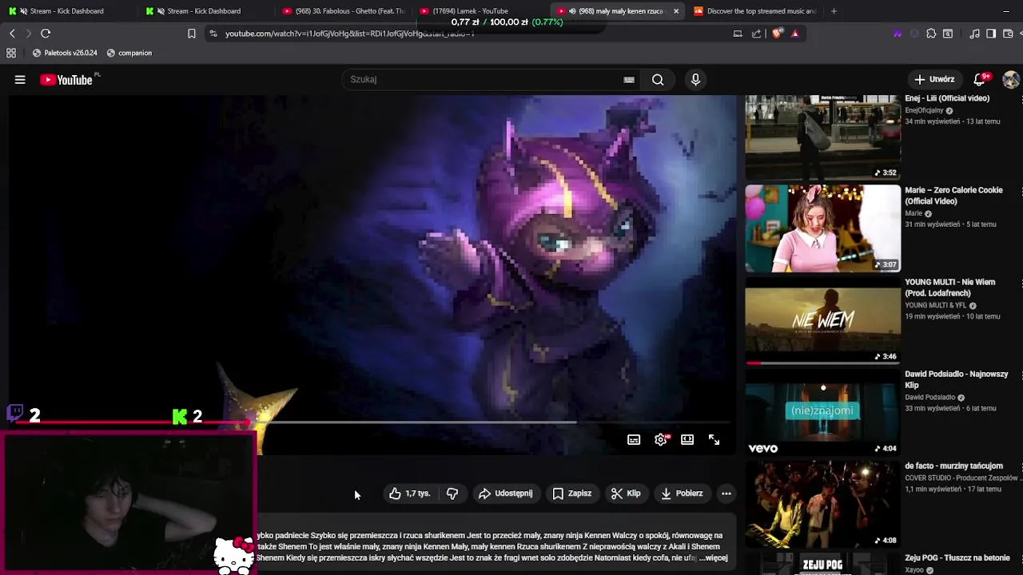Share this page from the address bar

[x=756, y=34]
